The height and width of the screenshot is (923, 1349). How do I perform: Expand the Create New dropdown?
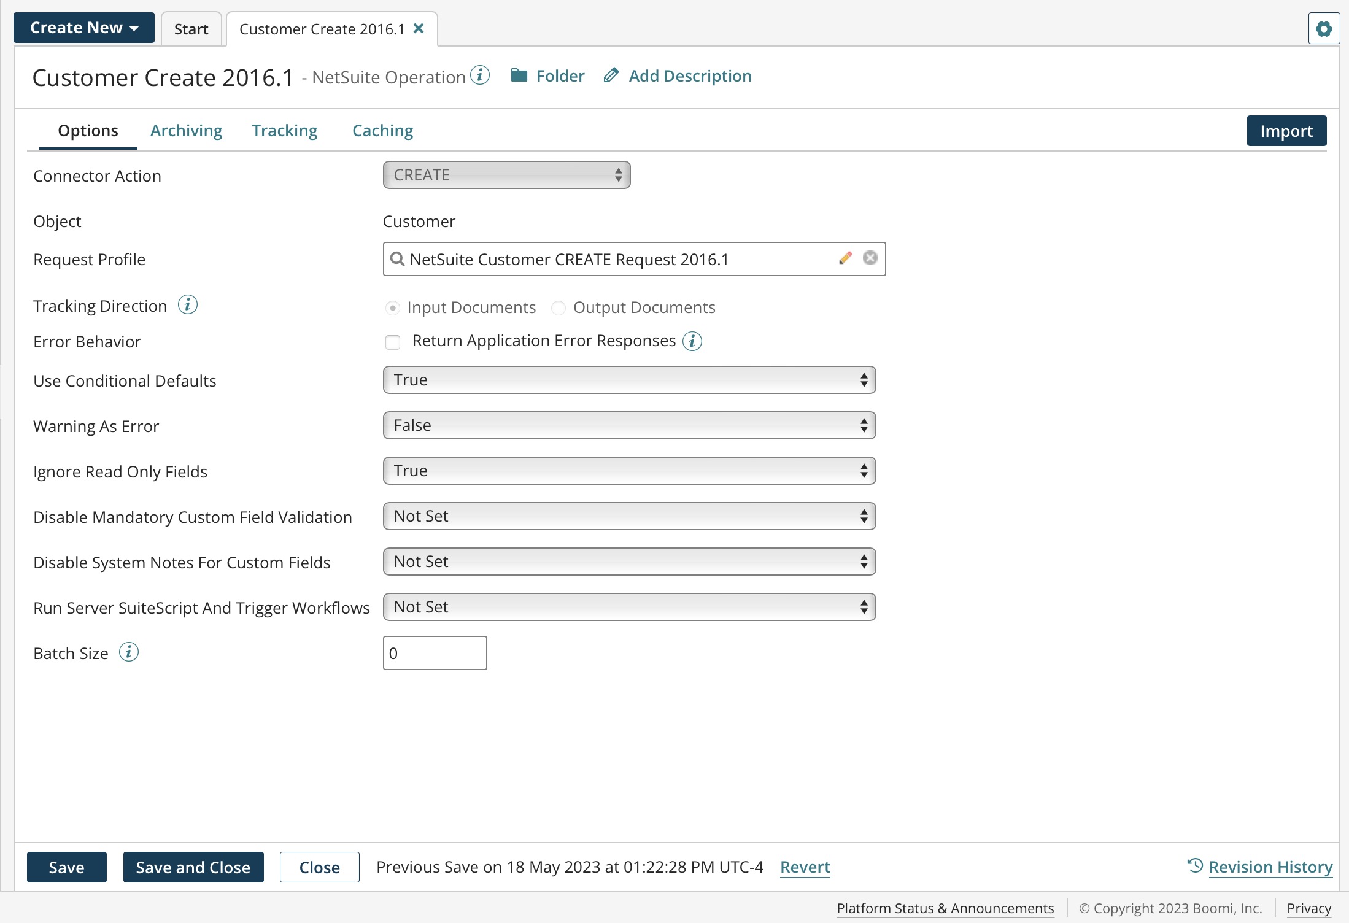coord(83,27)
